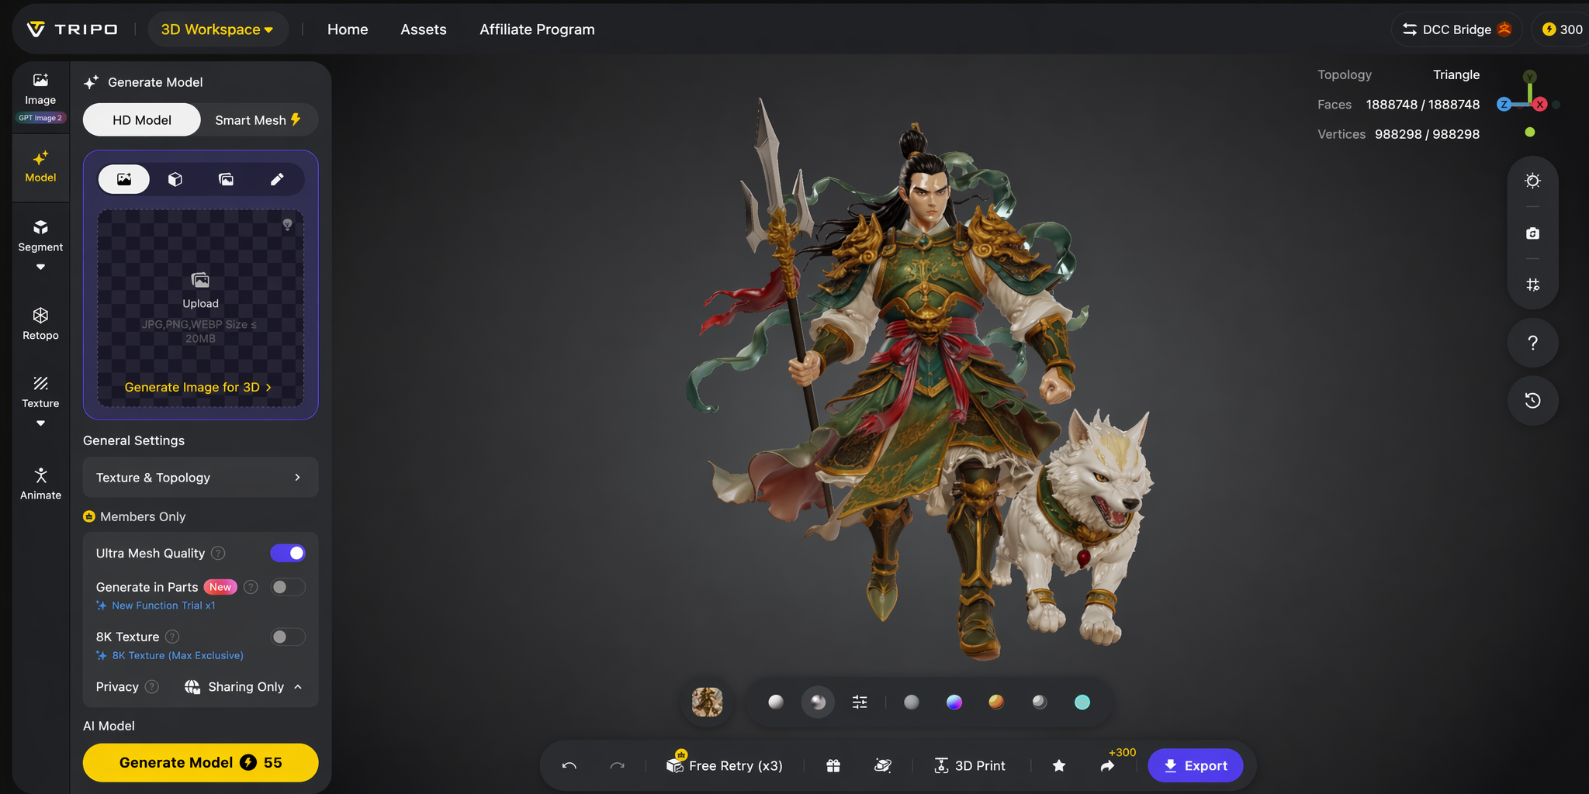
Task: Click the Tripo logo
Action: 72,29
